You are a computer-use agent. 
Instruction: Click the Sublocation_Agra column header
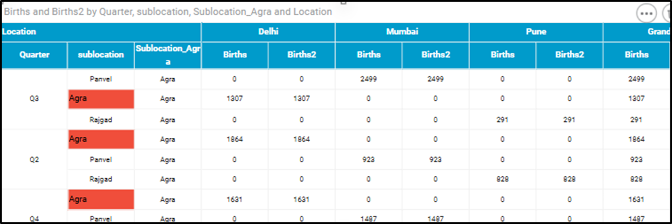coord(168,54)
